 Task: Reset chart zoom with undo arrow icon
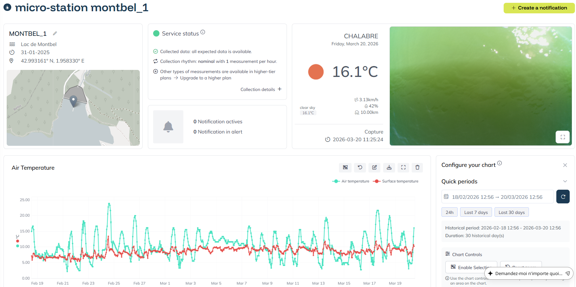pos(360,168)
